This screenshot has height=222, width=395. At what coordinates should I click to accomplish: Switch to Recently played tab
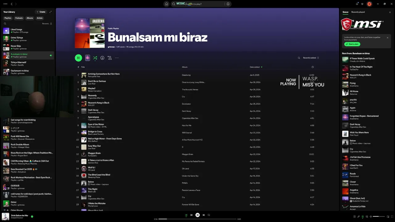(x=358, y=12)
